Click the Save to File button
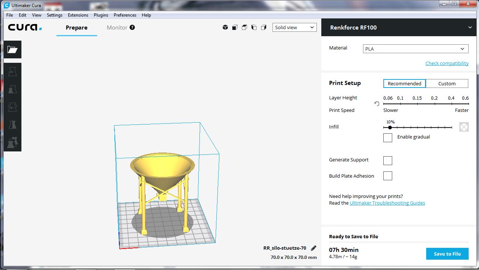The image size is (479, 270). [x=447, y=254]
